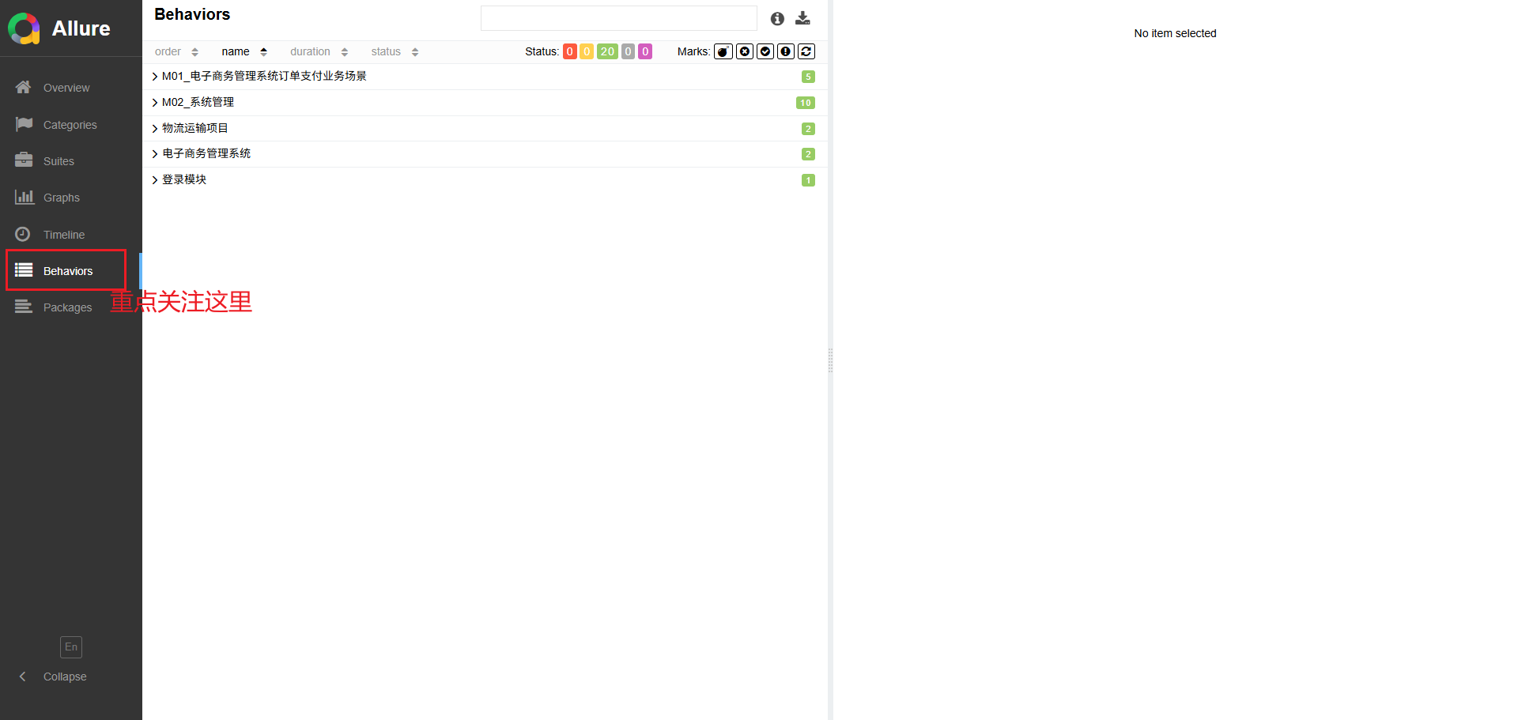1518x720 pixels.
Task: Toggle the purple unknown status filter
Action: point(645,51)
